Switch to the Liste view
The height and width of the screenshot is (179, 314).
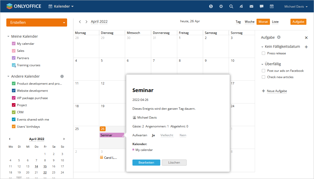click(275, 22)
